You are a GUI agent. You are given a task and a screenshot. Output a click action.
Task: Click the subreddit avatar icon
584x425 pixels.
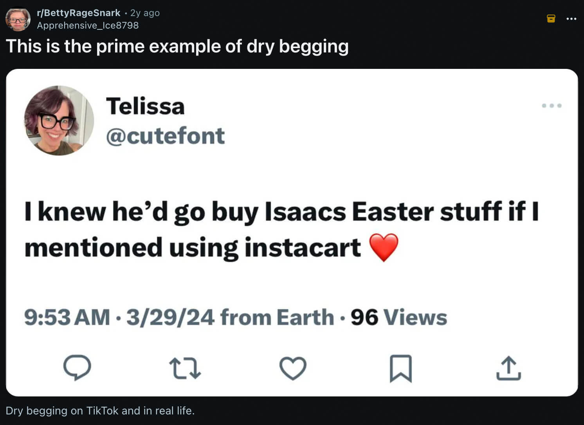(x=18, y=19)
